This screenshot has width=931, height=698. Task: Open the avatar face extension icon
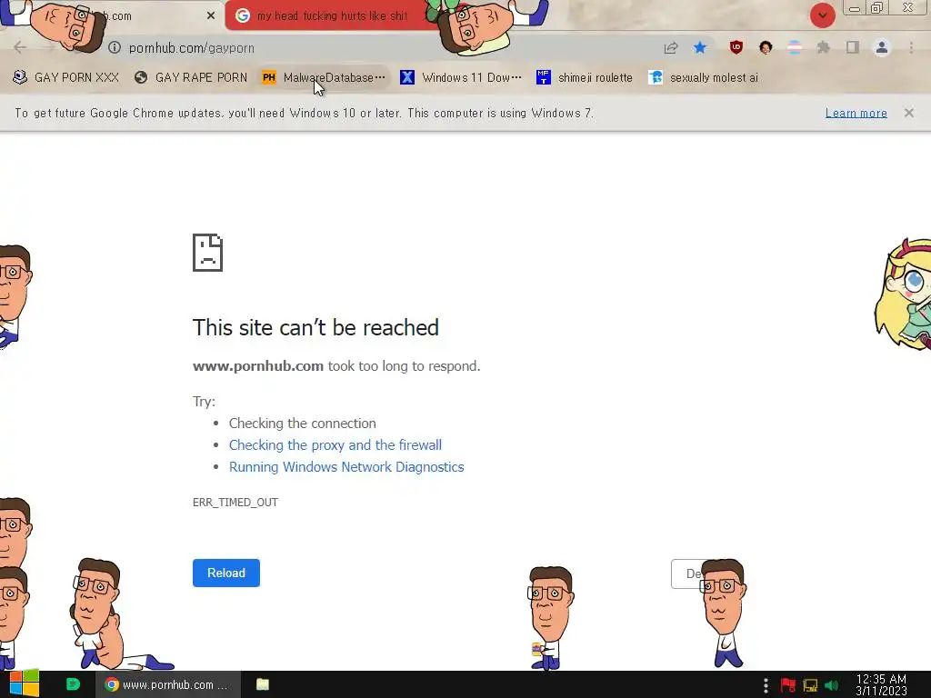766,47
